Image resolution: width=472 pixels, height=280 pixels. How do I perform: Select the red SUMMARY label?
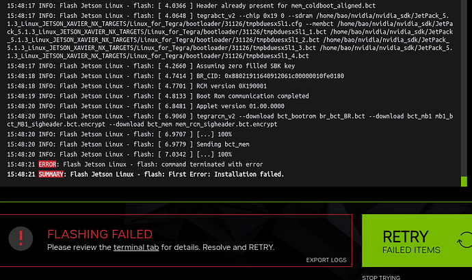[51, 174]
